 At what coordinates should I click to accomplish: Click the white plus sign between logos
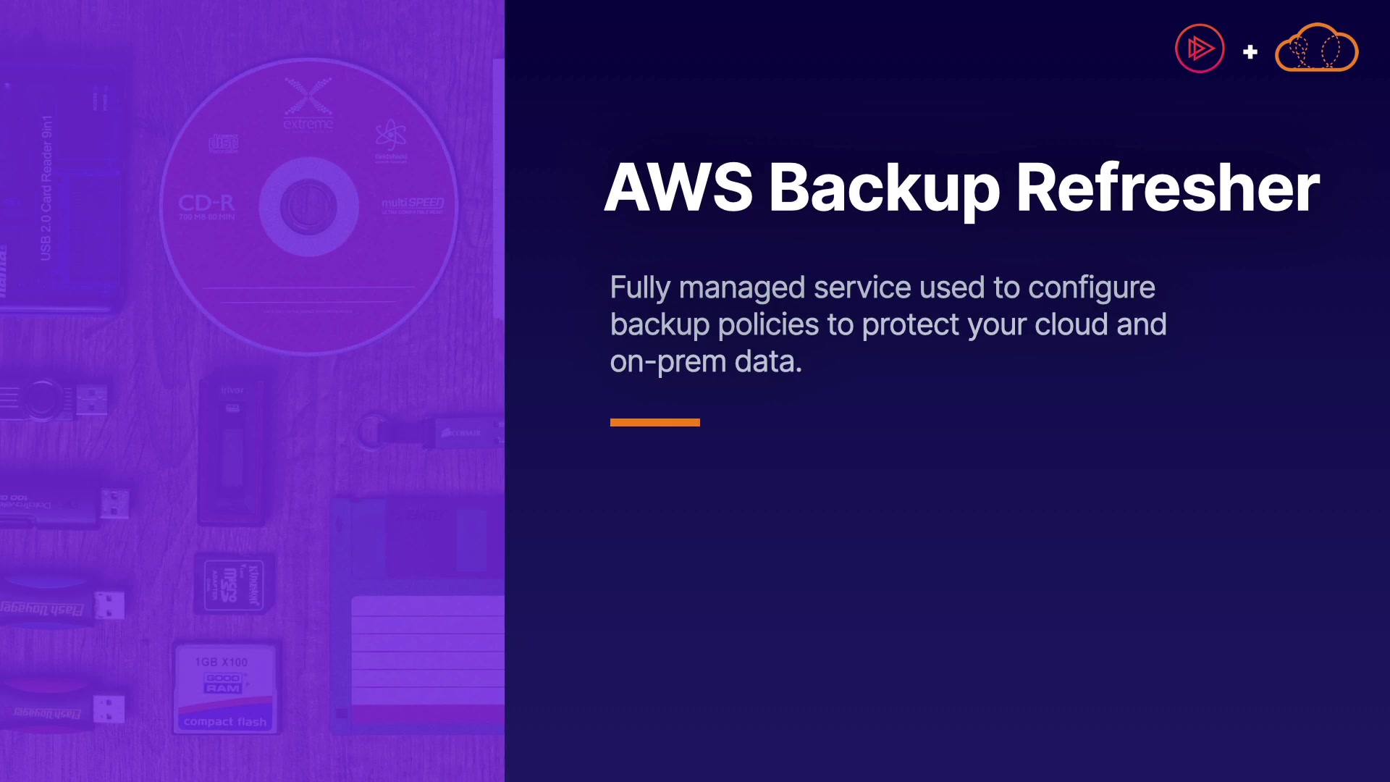tap(1250, 52)
